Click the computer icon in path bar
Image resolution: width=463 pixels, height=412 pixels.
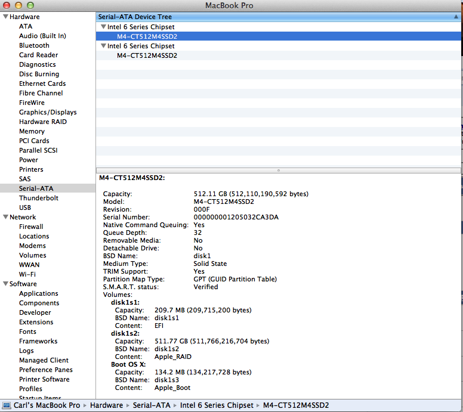pyautogui.click(x=7, y=405)
